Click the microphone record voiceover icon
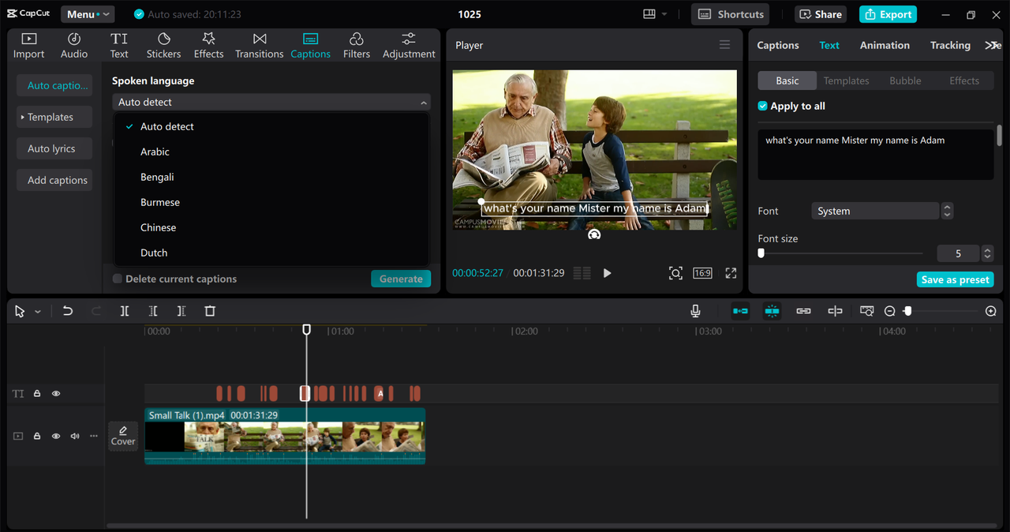The height and width of the screenshot is (532, 1010). 695,311
